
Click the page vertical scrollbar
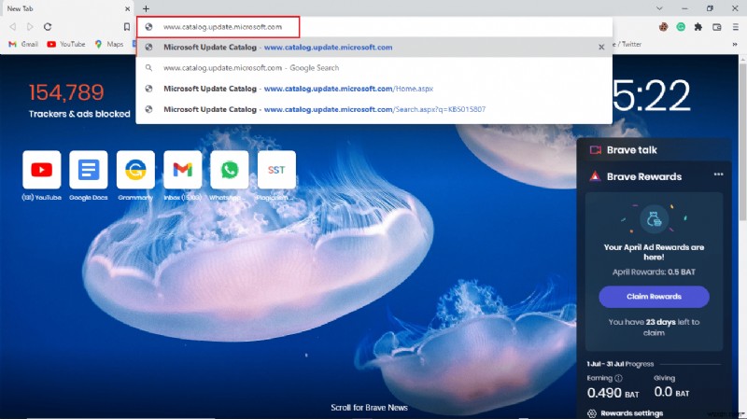click(x=742, y=143)
